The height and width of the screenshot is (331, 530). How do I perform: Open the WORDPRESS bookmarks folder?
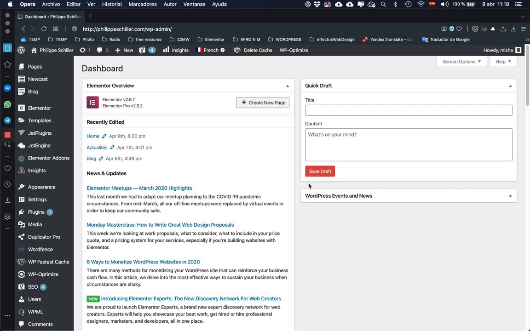coord(285,40)
